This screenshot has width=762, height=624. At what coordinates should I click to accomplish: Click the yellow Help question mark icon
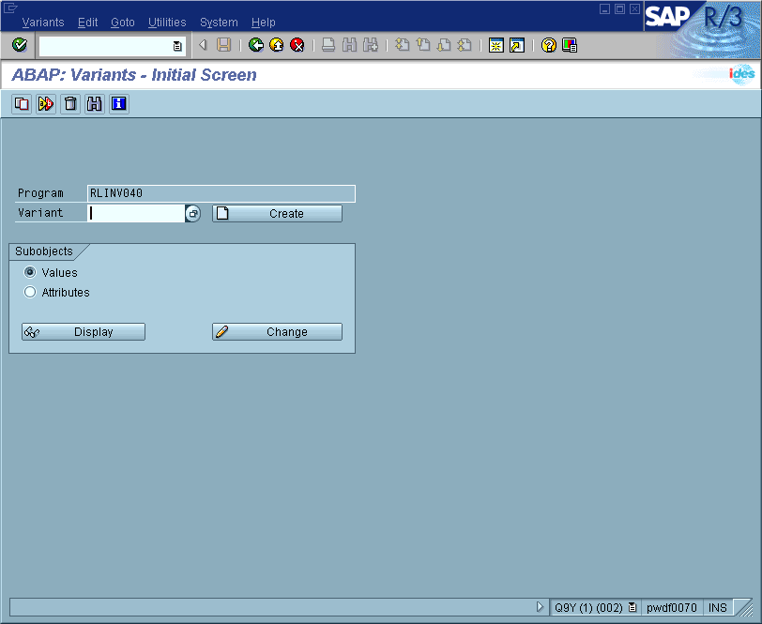pyautogui.click(x=549, y=45)
